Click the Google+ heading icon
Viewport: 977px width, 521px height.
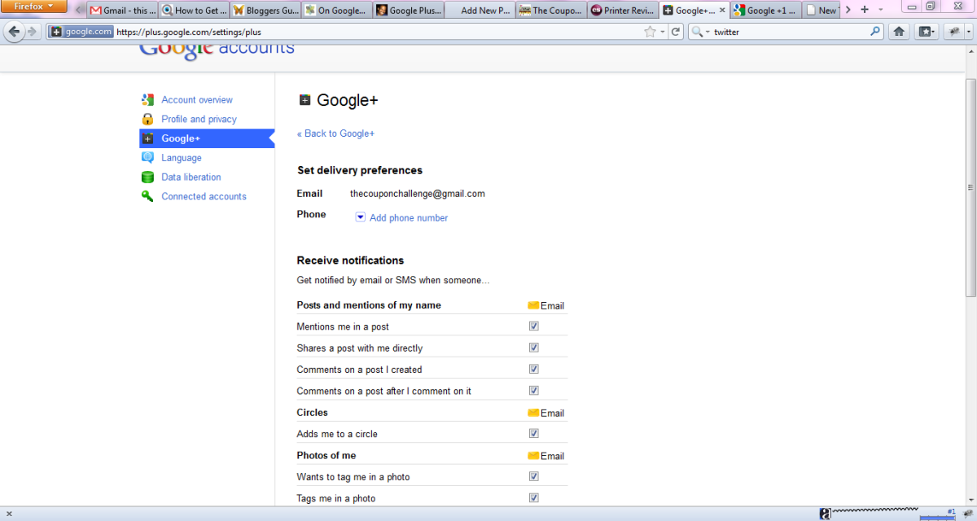304,100
